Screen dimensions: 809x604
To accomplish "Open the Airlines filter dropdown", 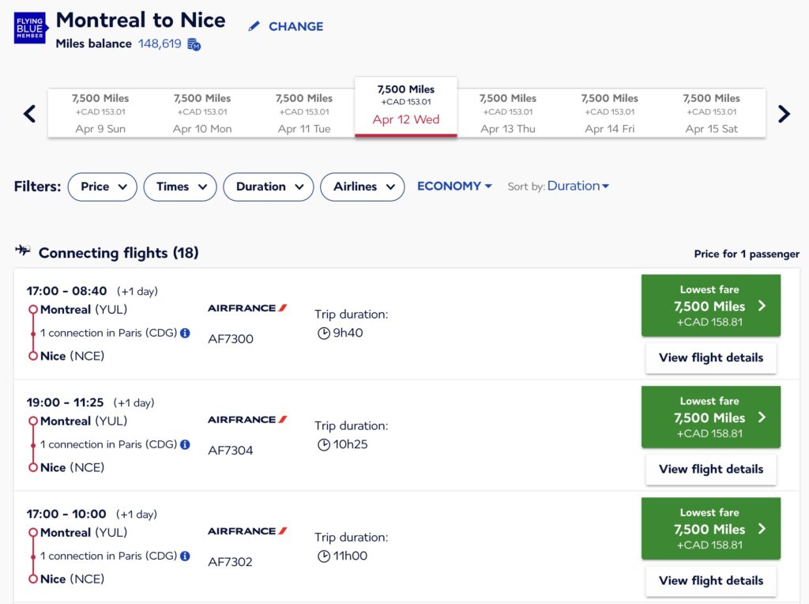I will coord(363,187).
